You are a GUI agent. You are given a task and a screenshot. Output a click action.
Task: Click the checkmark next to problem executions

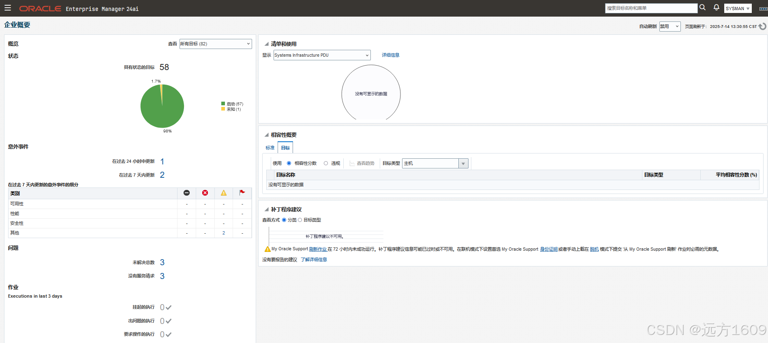point(169,321)
